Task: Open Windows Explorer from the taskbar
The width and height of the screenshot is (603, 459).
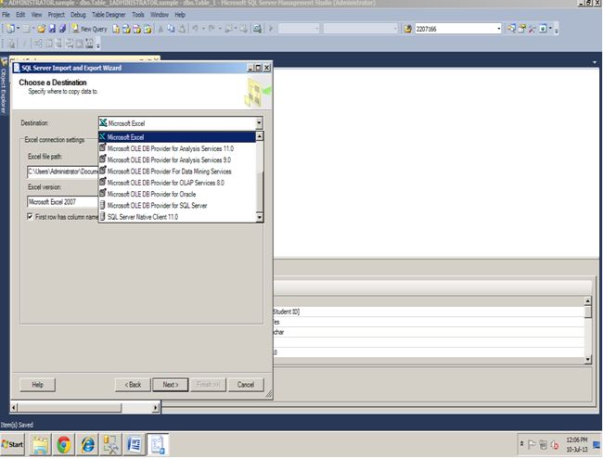Action: pos(40,445)
